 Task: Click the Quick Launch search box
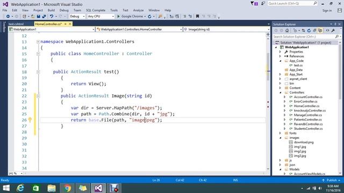pyautogui.click(x=292, y=4)
